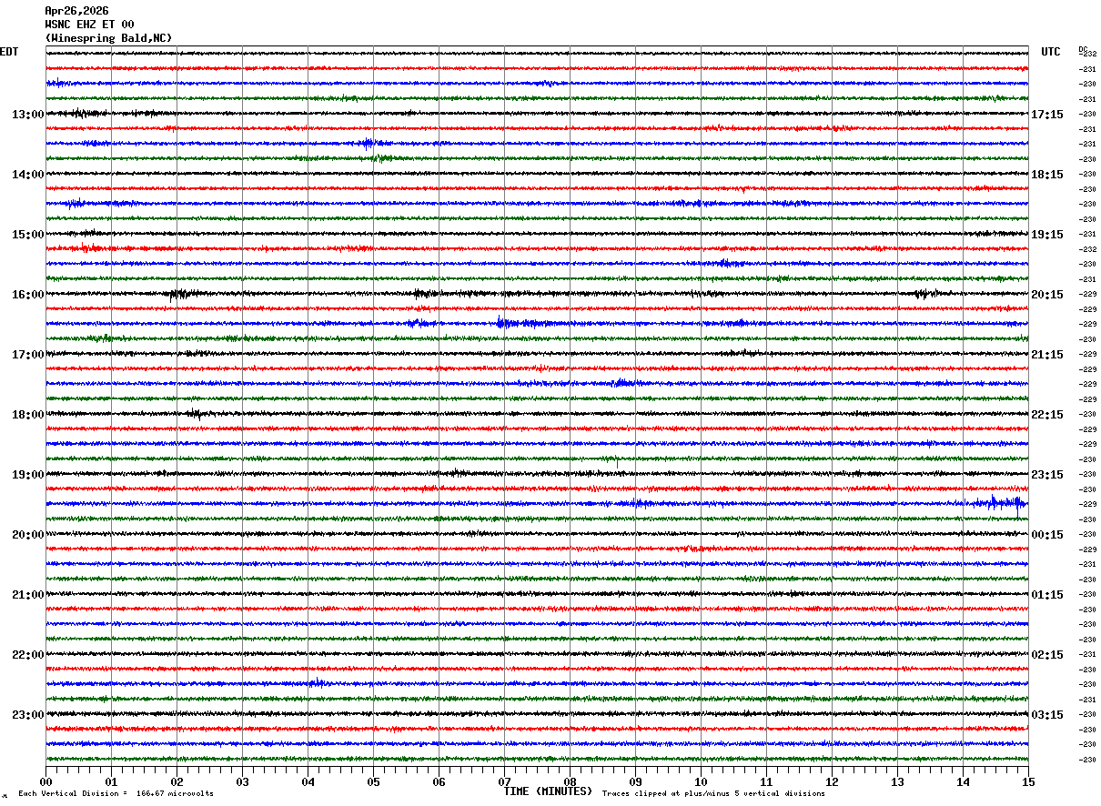The image size is (1101, 806).
Task: Click minute tick label 13 on time axis
Action: [897, 781]
